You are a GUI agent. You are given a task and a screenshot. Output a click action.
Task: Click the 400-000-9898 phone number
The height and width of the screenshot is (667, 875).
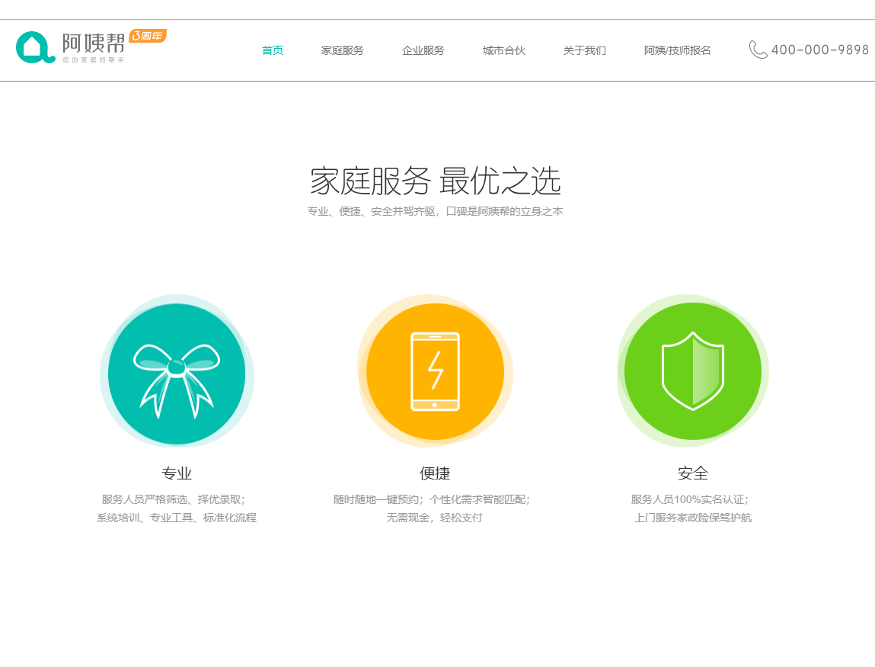819,50
